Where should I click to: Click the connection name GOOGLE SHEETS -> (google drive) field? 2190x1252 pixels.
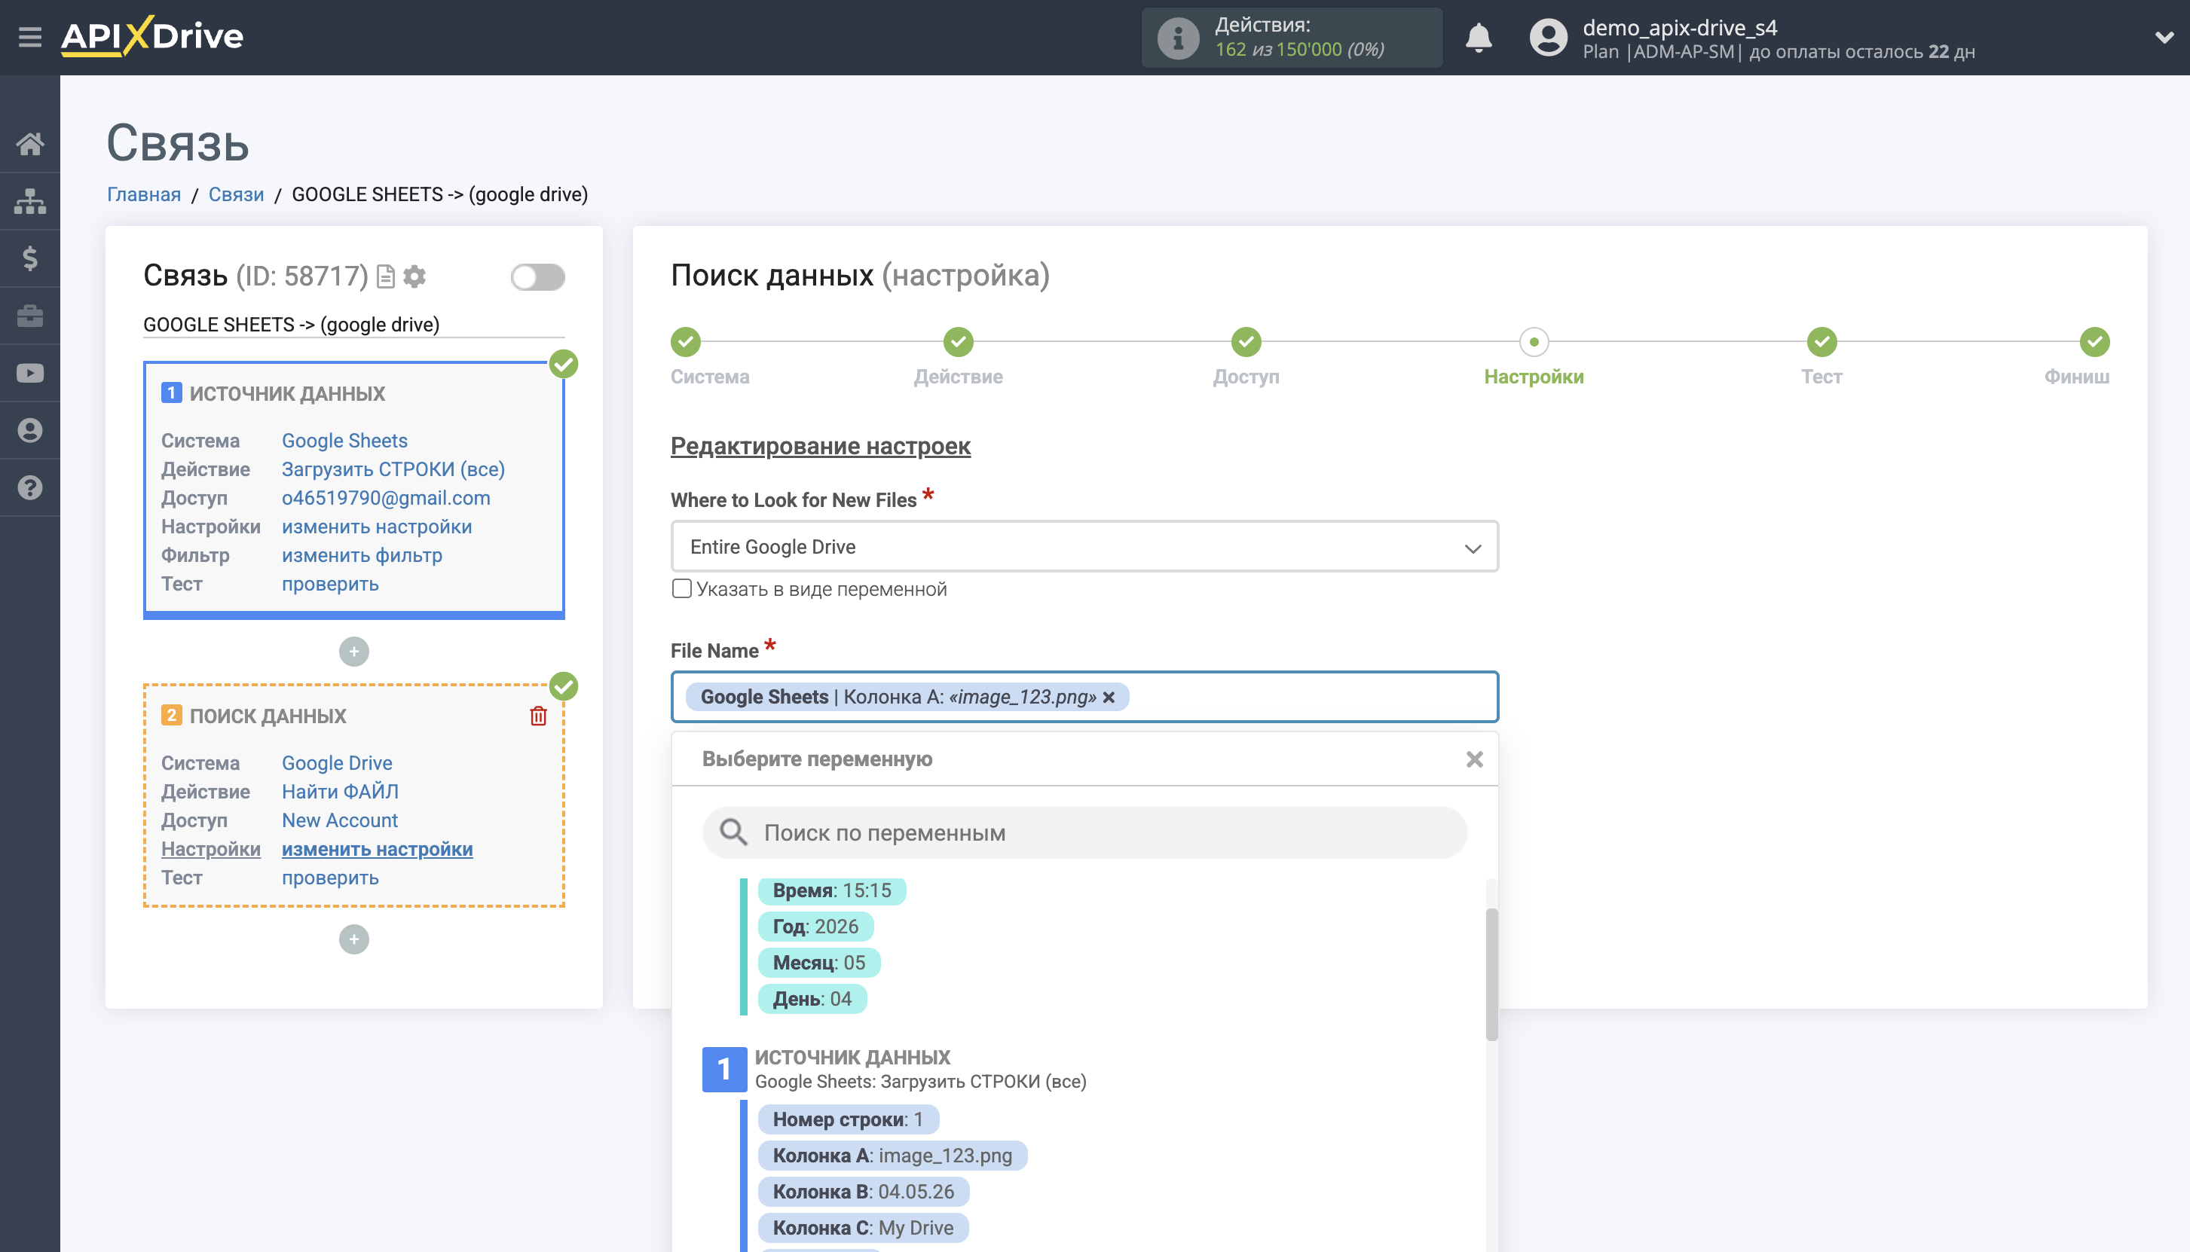coord(353,325)
